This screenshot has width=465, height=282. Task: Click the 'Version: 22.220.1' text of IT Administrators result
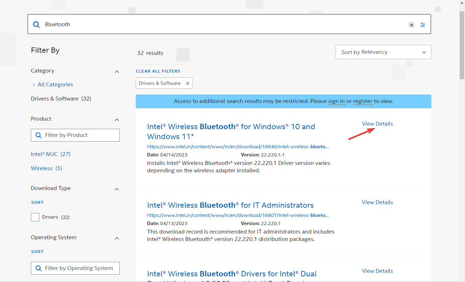pyautogui.click(x=261, y=223)
